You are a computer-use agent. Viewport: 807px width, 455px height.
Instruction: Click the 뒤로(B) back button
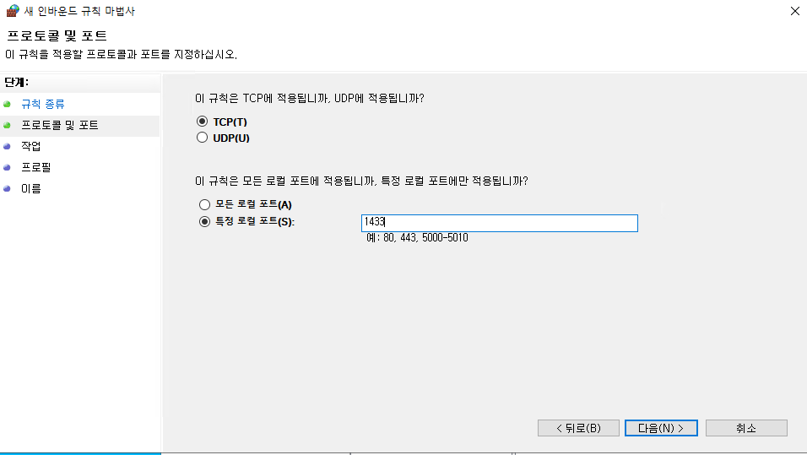pos(578,428)
